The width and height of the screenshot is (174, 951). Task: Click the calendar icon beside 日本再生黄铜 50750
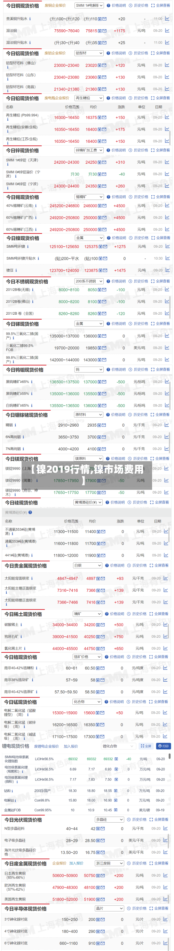(x=98, y=876)
